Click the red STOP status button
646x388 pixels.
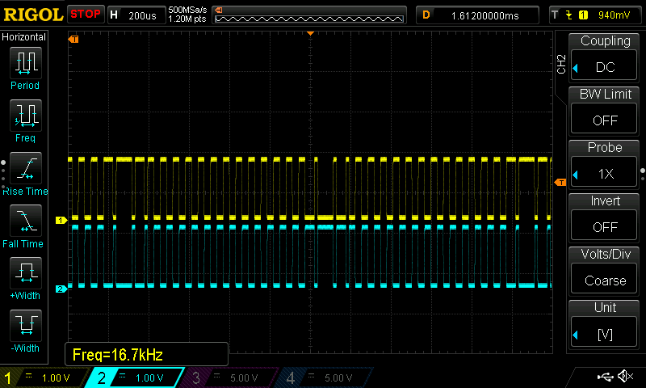86,14
